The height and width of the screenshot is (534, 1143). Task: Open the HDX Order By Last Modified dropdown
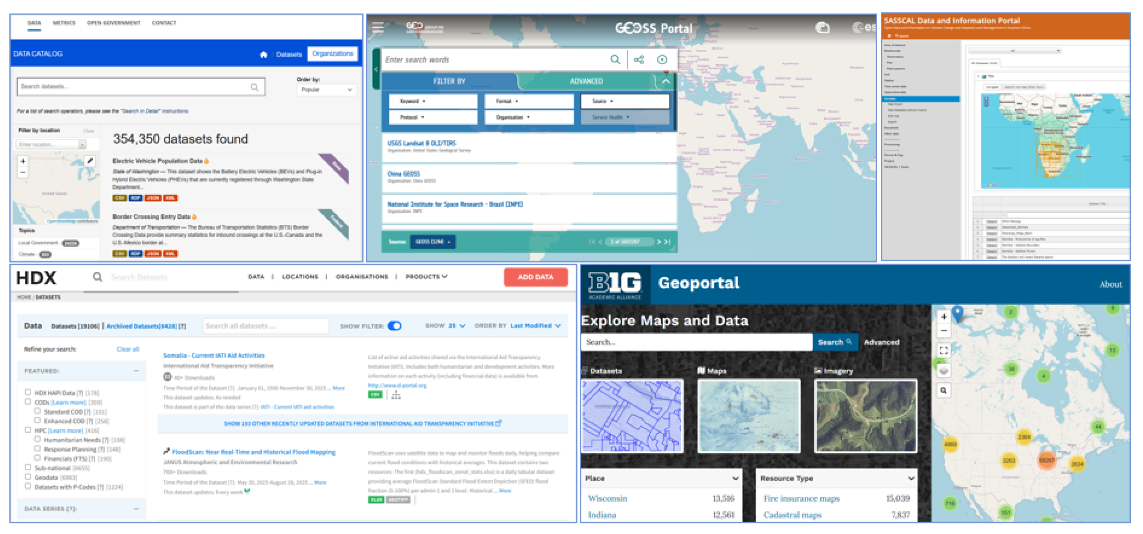[x=536, y=325]
